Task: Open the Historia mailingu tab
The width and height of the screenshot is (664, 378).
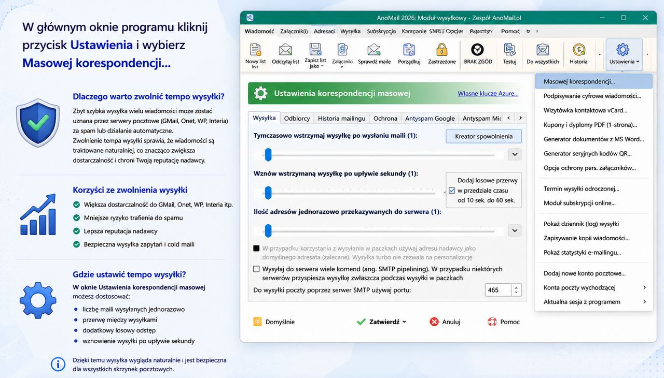Action: click(342, 118)
